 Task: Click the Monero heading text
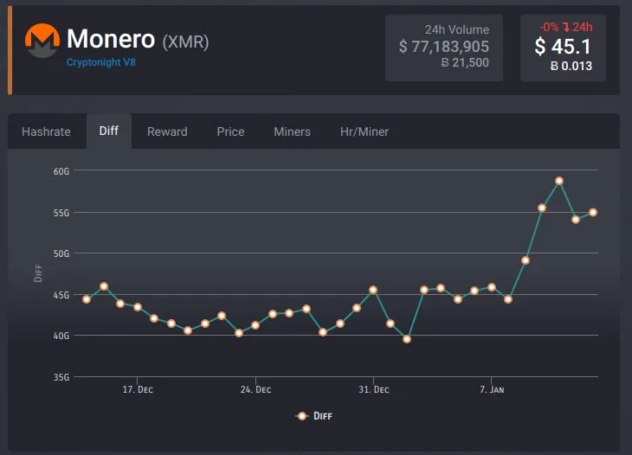[x=111, y=39]
